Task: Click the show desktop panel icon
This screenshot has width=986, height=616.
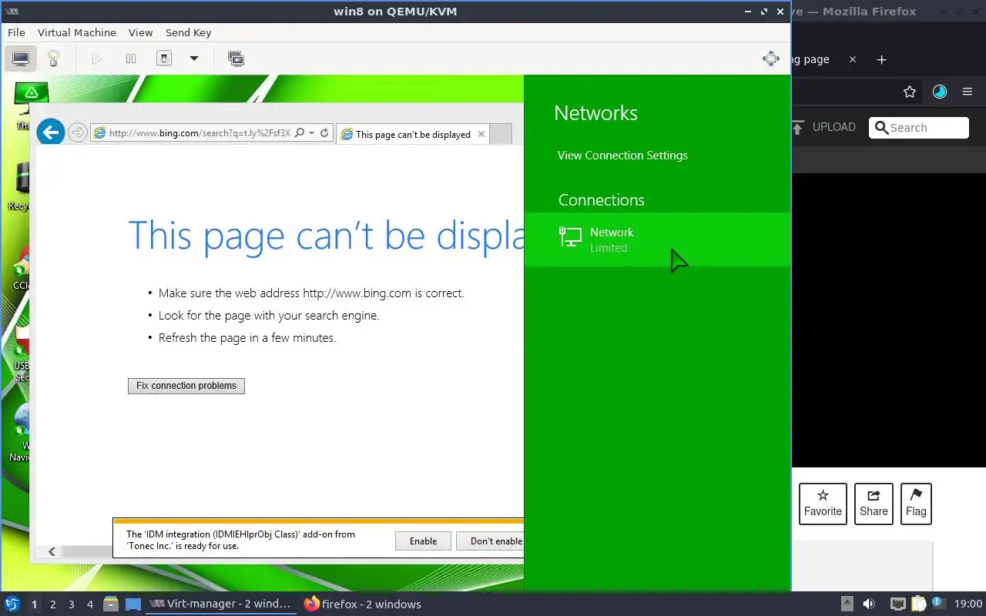Action: [x=132, y=604]
